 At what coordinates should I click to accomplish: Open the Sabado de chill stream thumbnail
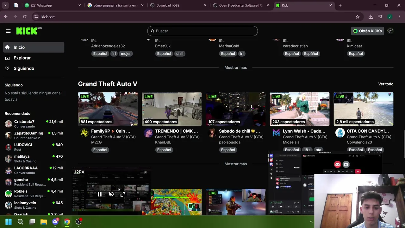coord(236,109)
